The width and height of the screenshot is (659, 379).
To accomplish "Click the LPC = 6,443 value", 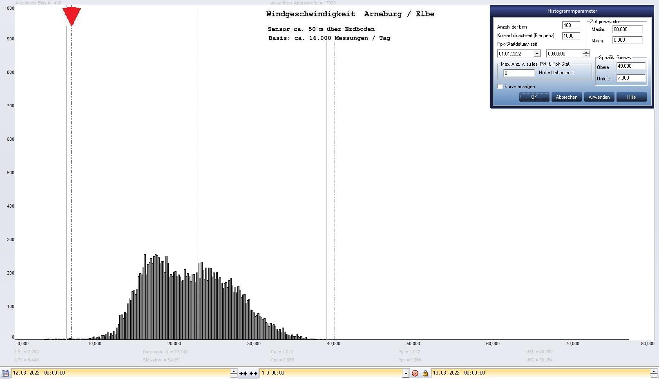I will [x=27, y=360].
